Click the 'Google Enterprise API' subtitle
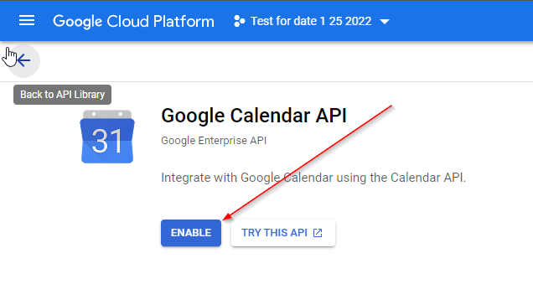The width and height of the screenshot is (533, 305). [x=214, y=141]
